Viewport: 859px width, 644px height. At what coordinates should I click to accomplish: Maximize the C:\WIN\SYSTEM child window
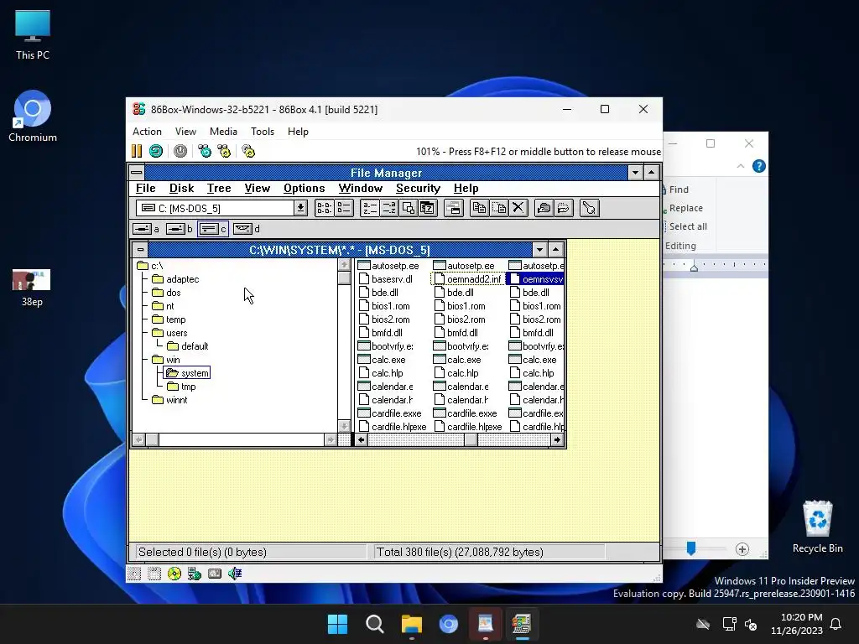click(x=555, y=250)
